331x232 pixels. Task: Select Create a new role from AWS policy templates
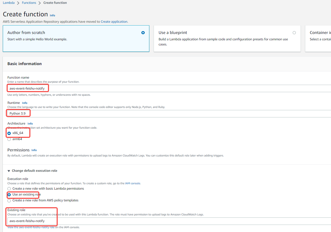[9, 200]
